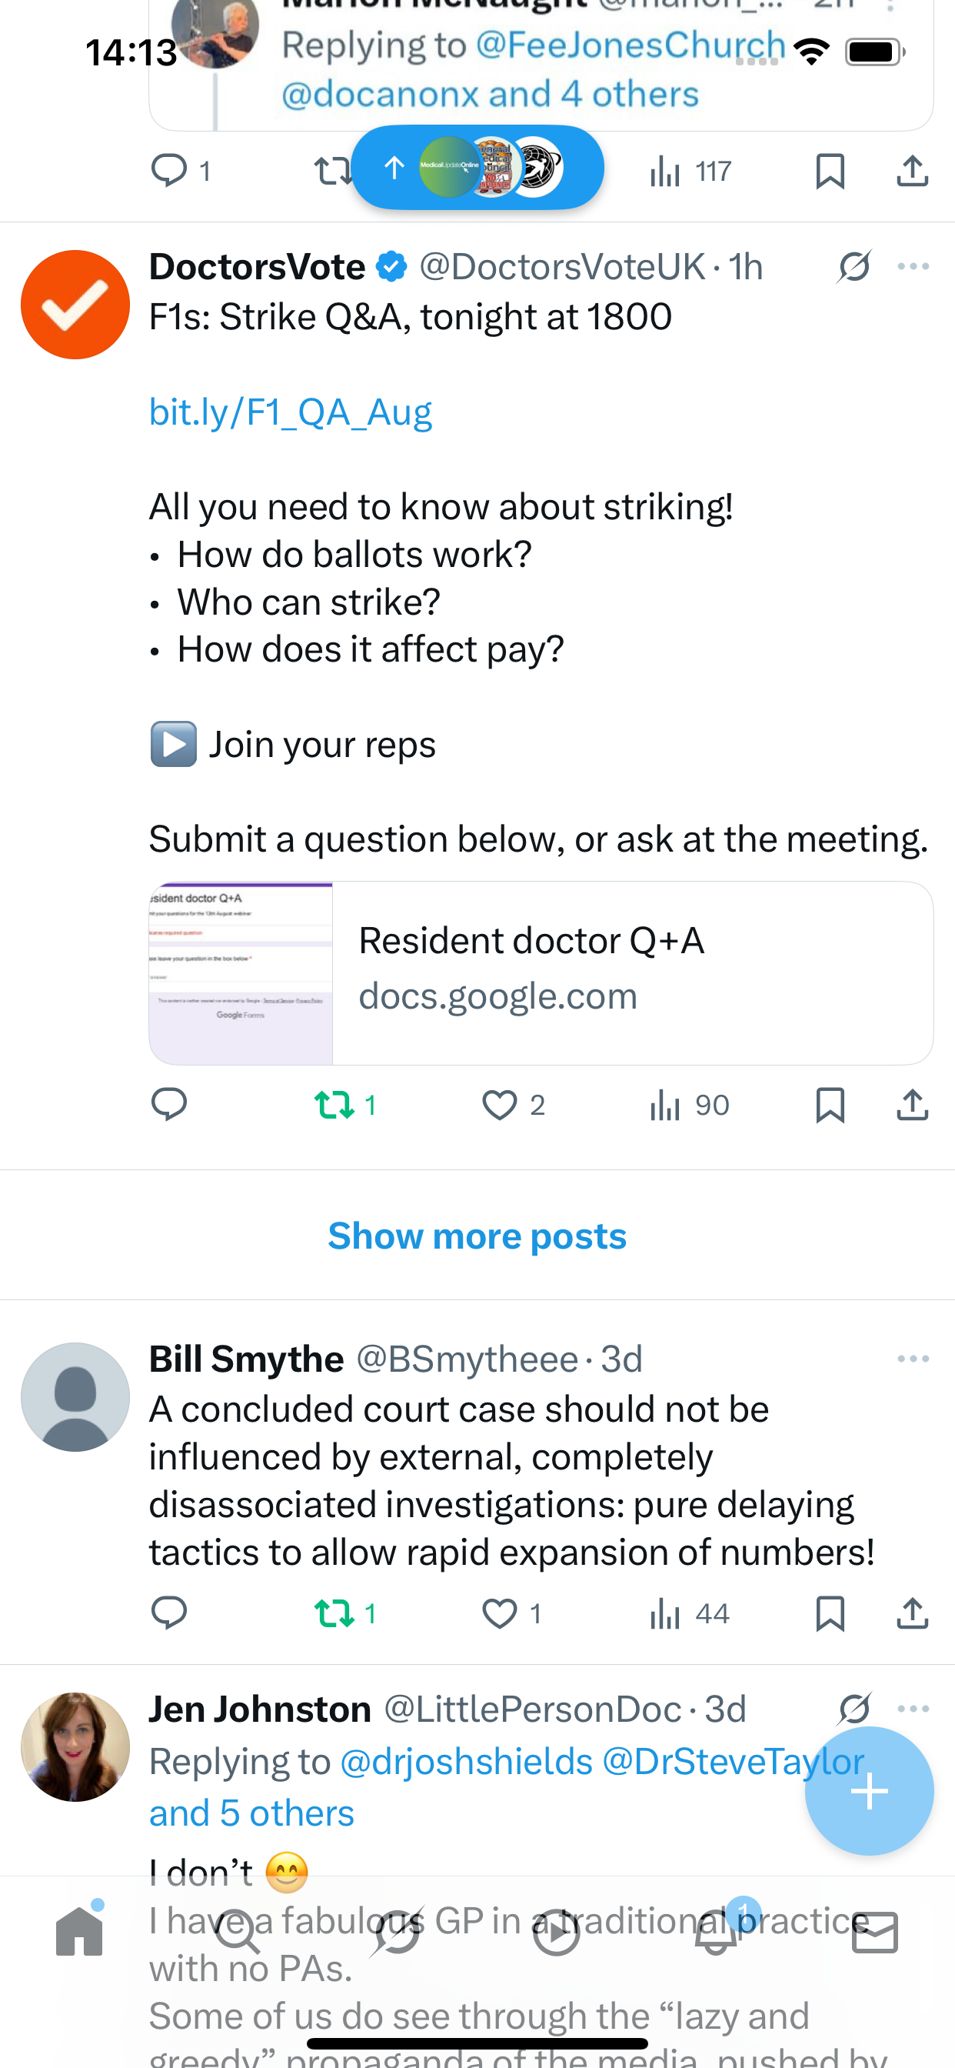The image size is (955, 2068).
Task: Like the DoctorsVote strike Q&A post
Action: point(500,1105)
